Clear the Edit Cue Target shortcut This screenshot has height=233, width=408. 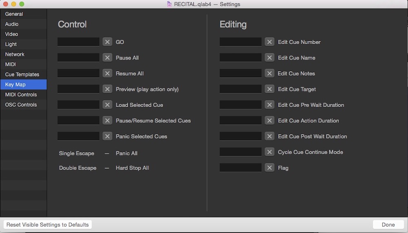coord(269,89)
